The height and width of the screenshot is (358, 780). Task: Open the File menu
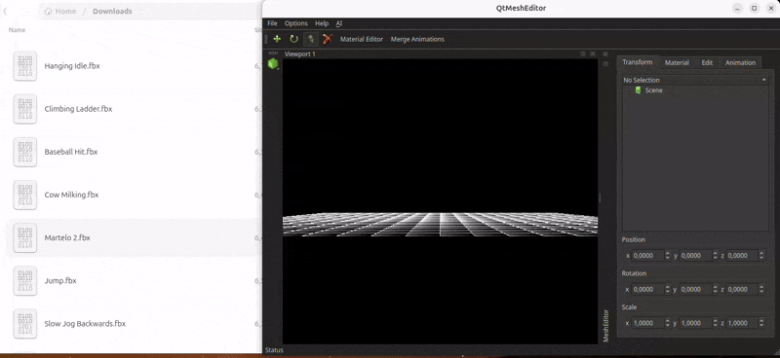point(272,23)
